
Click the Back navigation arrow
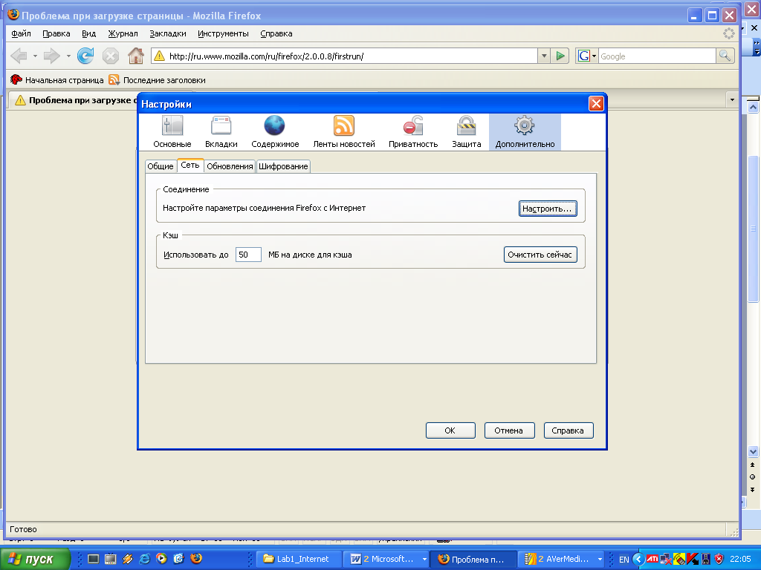19,56
